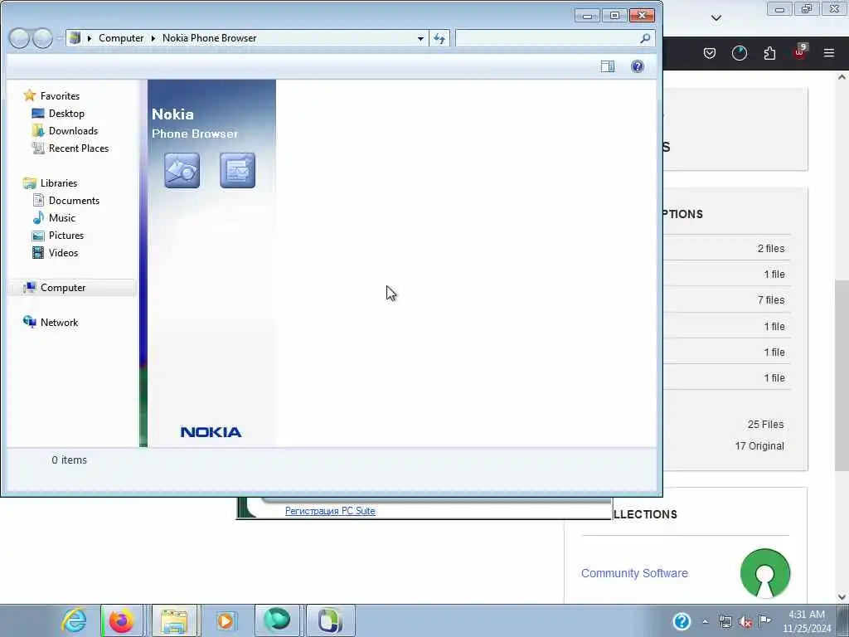Show hidden tray icons arrow
This screenshot has width=849, height=637.
705,621
